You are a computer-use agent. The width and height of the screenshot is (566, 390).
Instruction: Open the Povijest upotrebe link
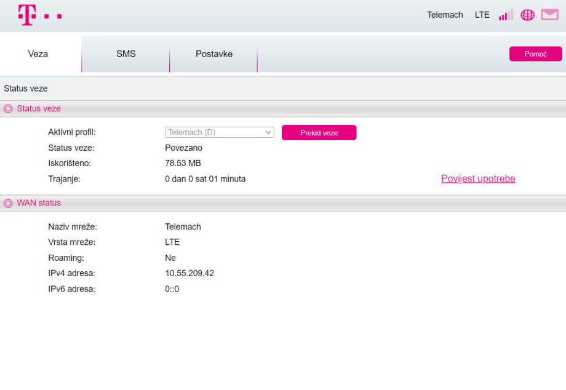pyautogui.click(x=478, y=178)
